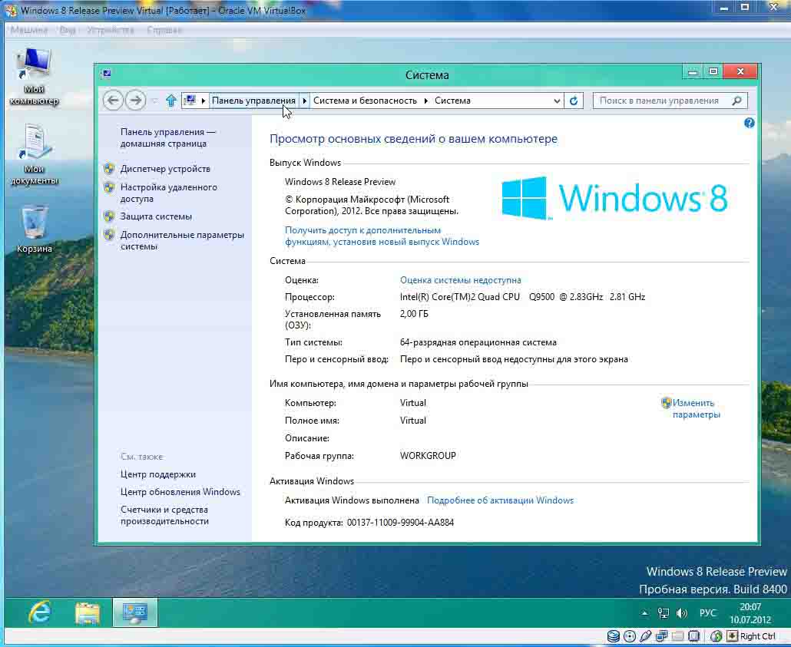Screen dimensions: 791x647
Task: Go up one level with the blue arrow
Action: click(171, 101)
